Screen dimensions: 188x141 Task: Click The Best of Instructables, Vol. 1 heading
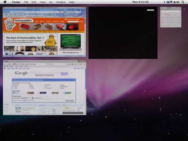tap(25, 38)
